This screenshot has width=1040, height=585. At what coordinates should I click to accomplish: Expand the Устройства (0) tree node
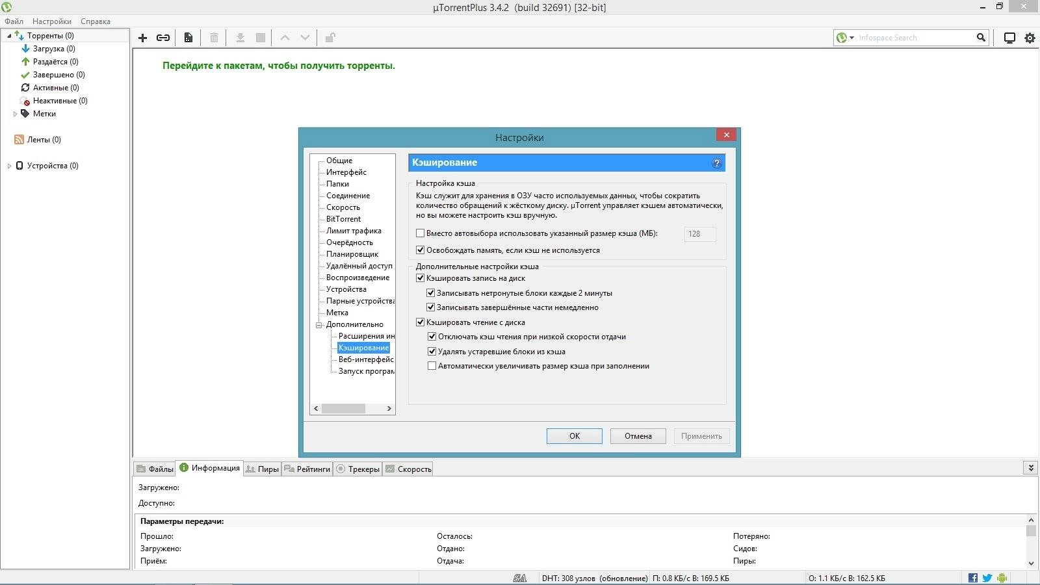tap(8, 166)
